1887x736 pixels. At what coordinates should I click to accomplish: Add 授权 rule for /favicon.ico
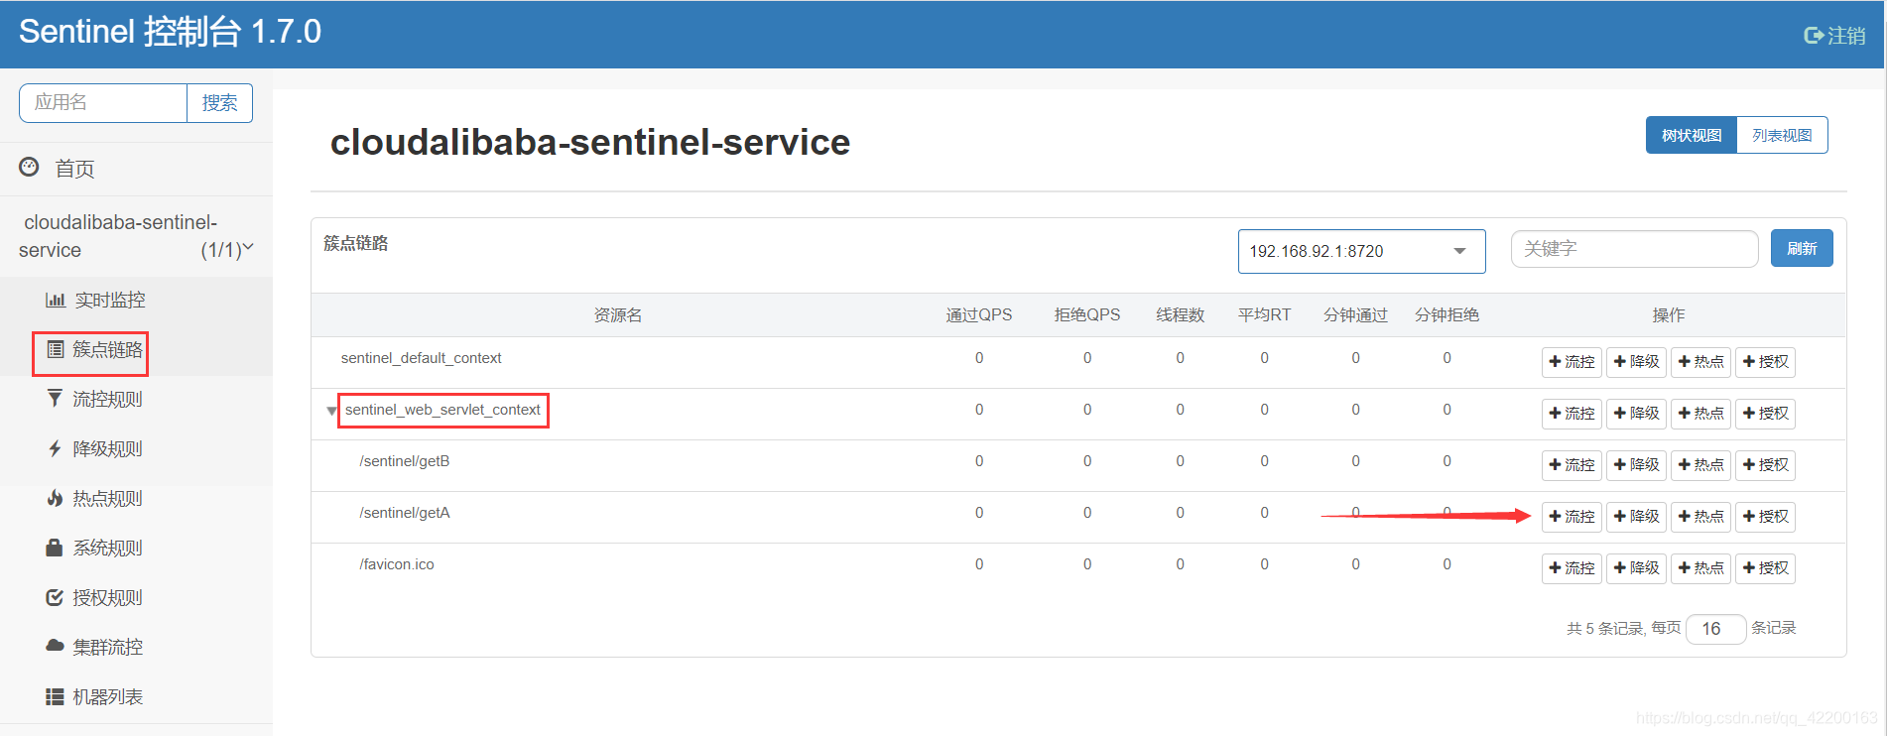(1765, 568)
